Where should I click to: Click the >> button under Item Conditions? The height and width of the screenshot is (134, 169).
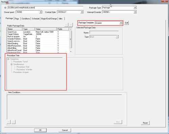coord(14,122)
